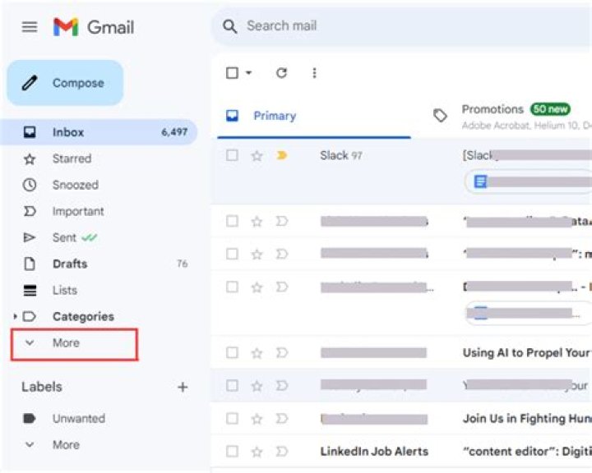Select the Primary tab
This screenshot has width=592, height=473.
pos(274,116)
